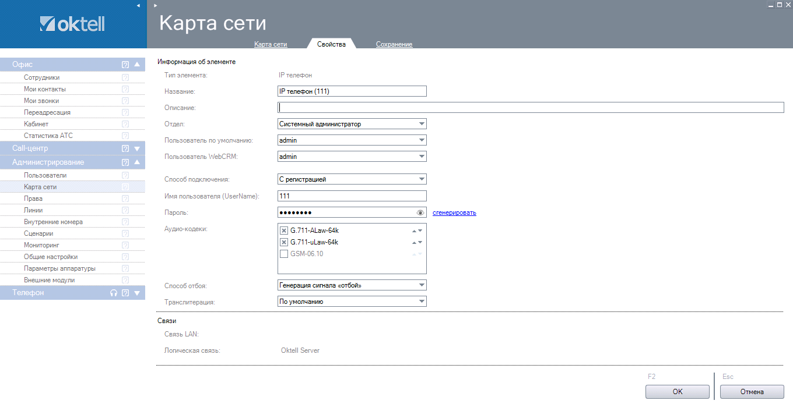Uncheck the G.711-uLaw-64k codec checkbox
This screenshot has height=404, width=793.
[x=284, y=242]
